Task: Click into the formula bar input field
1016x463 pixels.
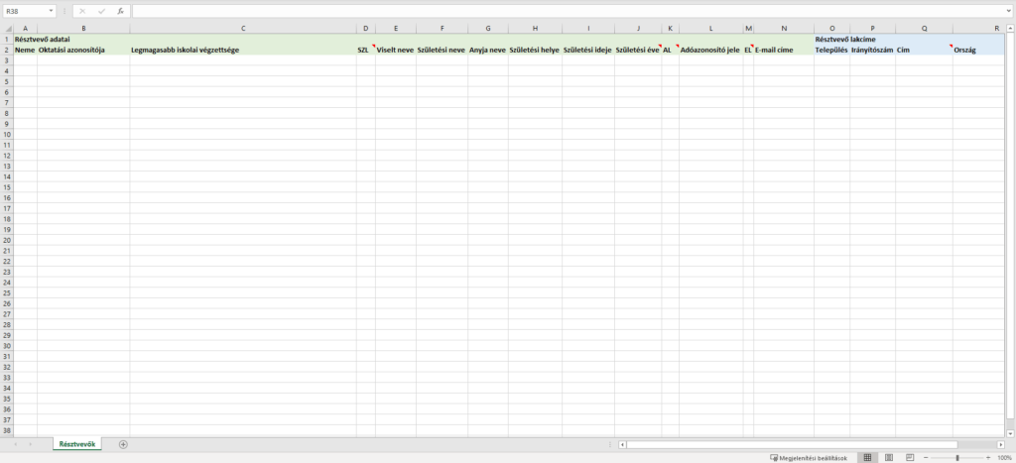Action: click(566, 11)
